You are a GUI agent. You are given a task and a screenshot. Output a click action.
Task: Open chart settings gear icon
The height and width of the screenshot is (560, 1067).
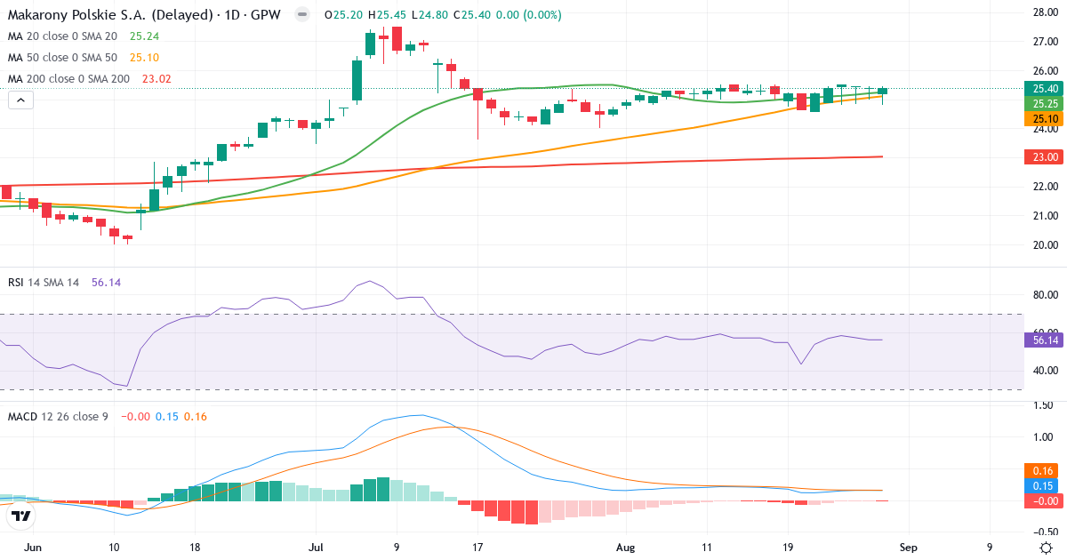(x=1047, y=548)
